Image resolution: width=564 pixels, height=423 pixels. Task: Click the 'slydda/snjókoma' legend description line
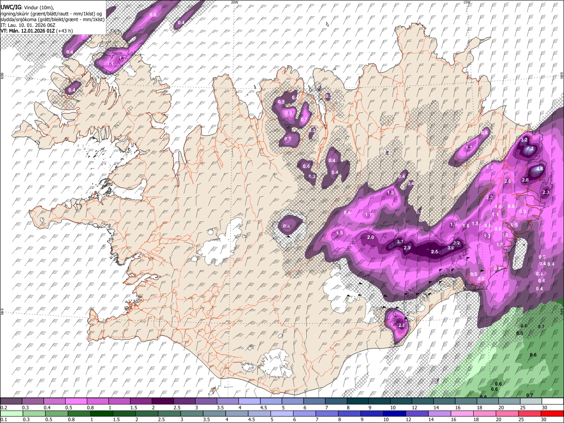tap(52, 19)
